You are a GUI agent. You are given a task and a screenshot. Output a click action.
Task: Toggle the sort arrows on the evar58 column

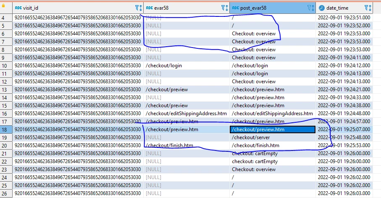(226, 8)
